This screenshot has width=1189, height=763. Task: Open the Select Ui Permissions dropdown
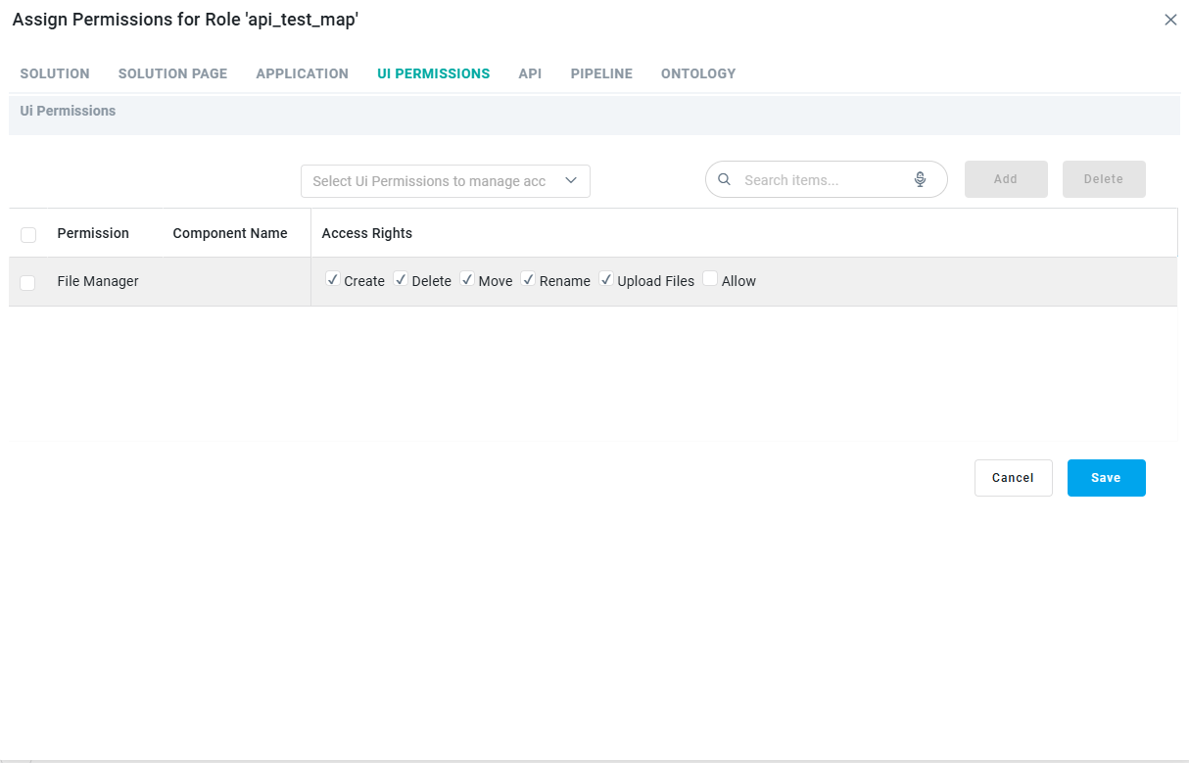coord(446,181)
